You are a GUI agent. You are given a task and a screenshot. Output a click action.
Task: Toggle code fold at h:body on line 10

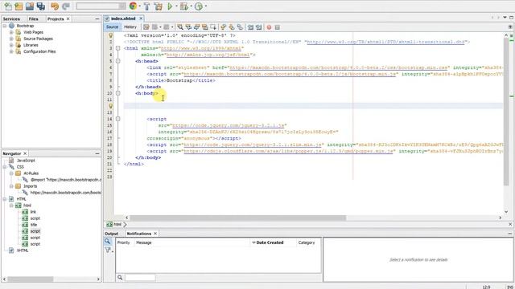pyautogui.click(x=118, y=93)
